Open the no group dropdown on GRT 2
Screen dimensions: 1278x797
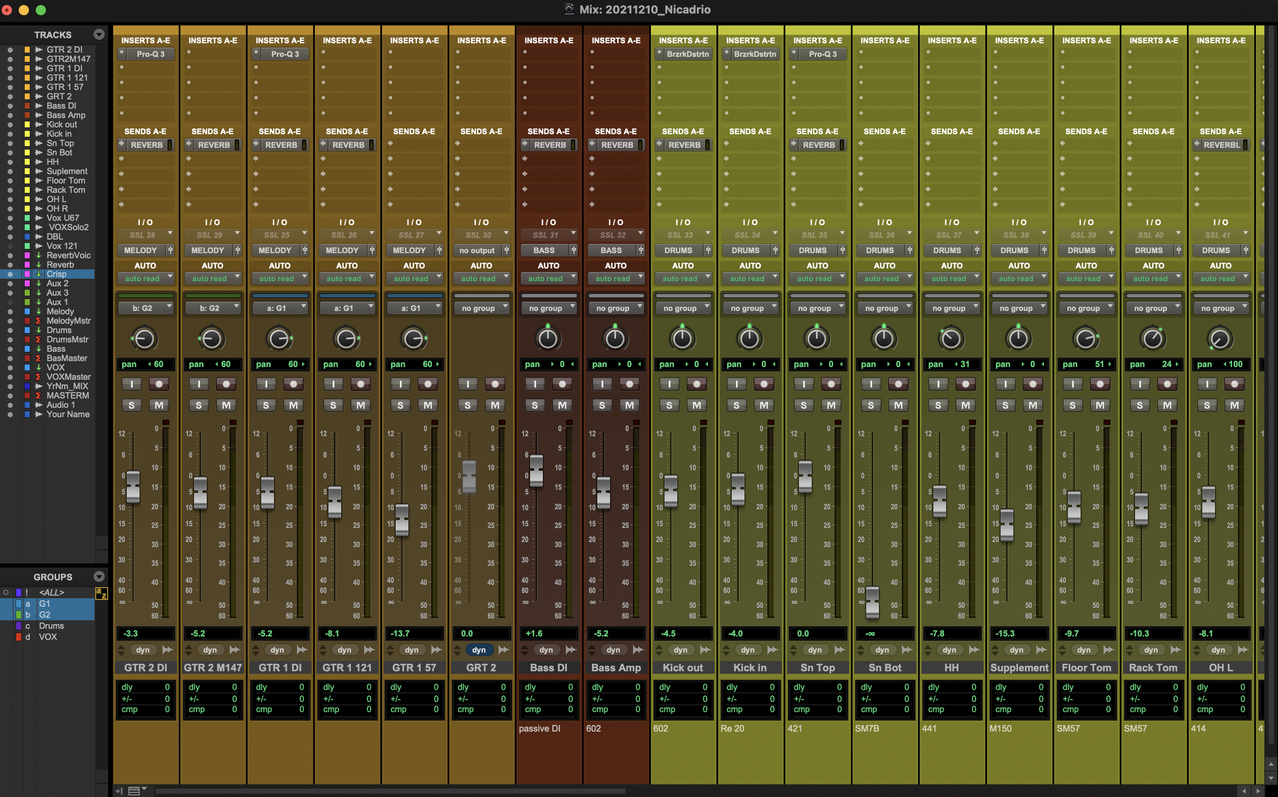click(x=481, y=308)
